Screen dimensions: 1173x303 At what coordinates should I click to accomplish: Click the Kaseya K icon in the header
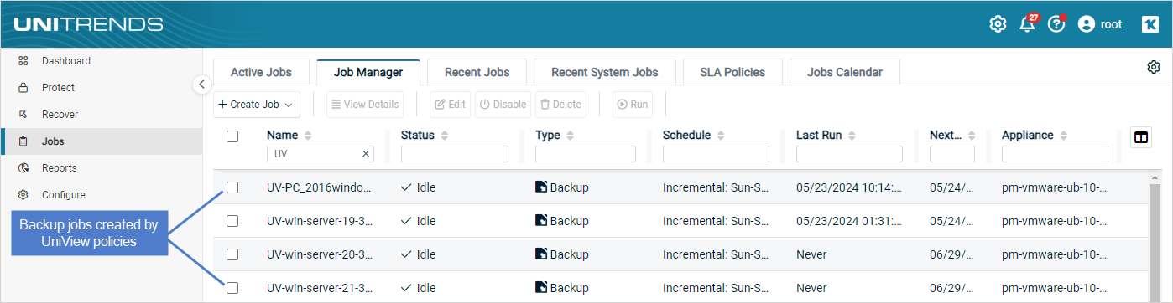click(1150, 24)
